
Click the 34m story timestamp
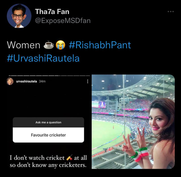42,81
